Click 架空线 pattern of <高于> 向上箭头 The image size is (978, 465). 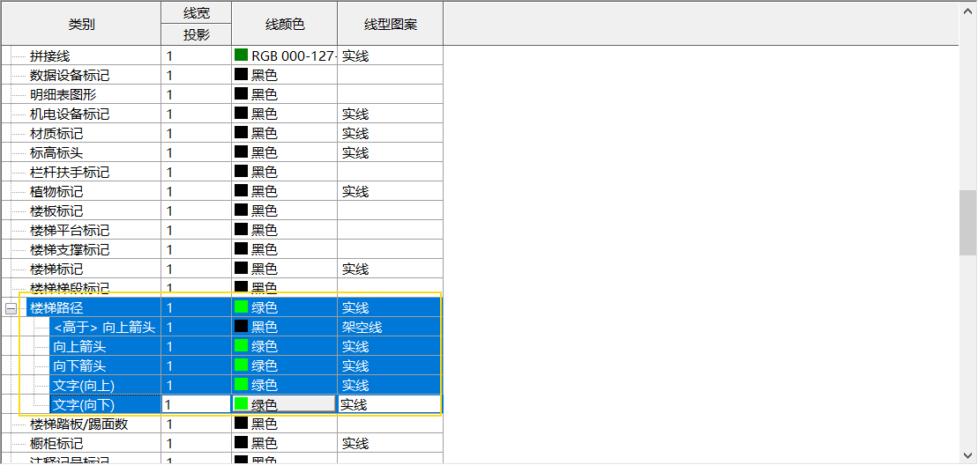pos(362,328)
